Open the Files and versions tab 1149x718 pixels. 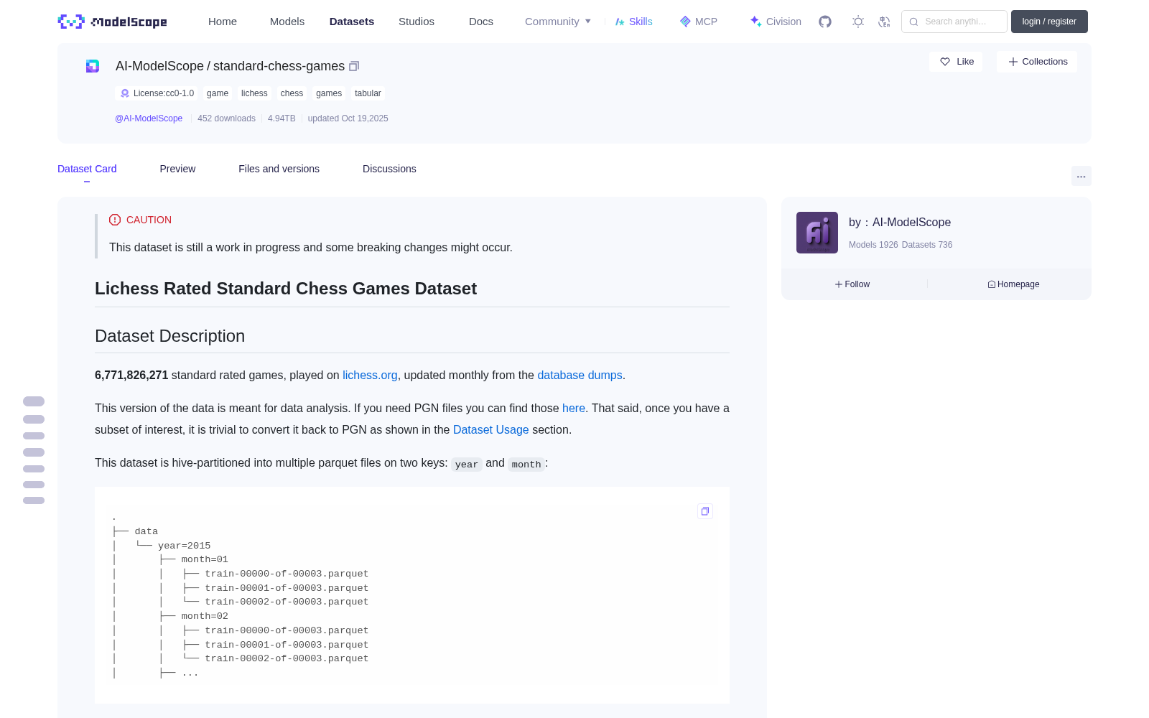click(x=279, y=169)
